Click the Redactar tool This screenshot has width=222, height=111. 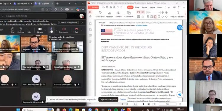click(x=109, y=14)
